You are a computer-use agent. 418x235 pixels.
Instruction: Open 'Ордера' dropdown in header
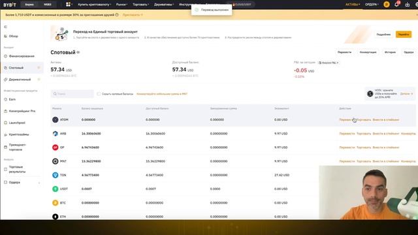pyautogui.click(x=372, y=5)
